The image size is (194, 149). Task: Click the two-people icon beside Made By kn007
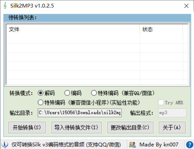tap(132, 145)
